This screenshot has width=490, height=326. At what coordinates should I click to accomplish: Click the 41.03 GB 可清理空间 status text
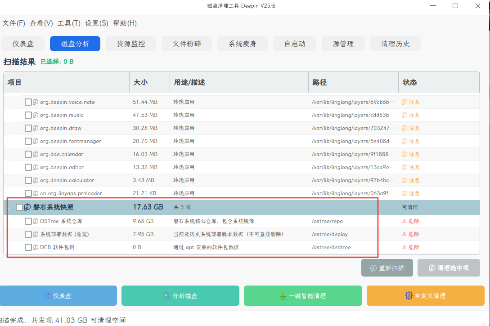click(x=90, y=320)
